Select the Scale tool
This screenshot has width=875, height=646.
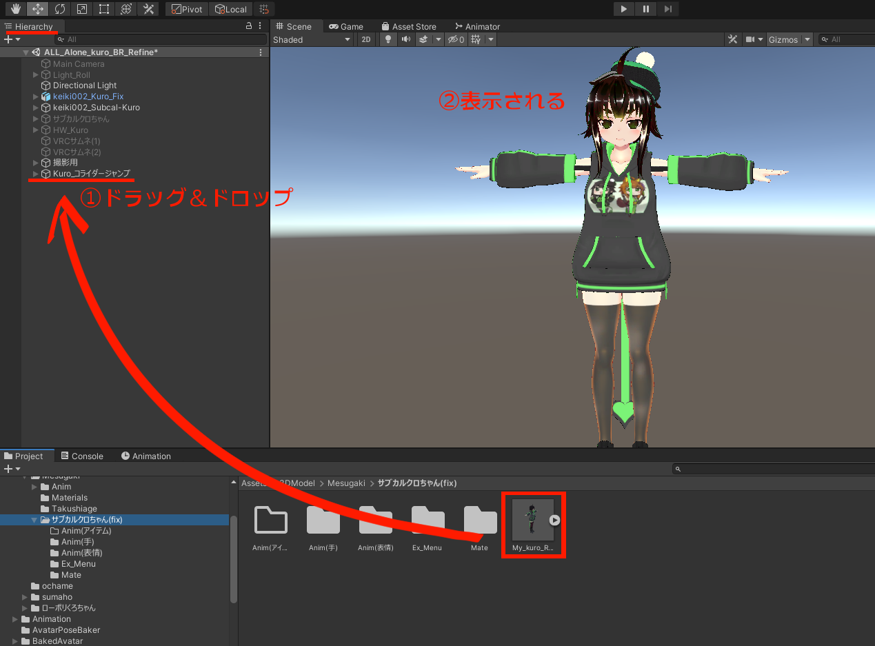[82, 9]
